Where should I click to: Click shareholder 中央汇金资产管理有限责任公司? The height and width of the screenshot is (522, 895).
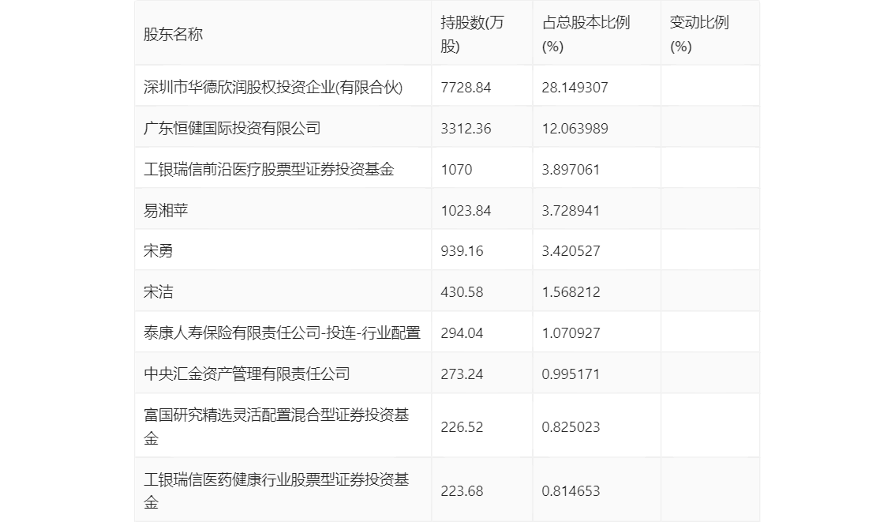(246, 374)
